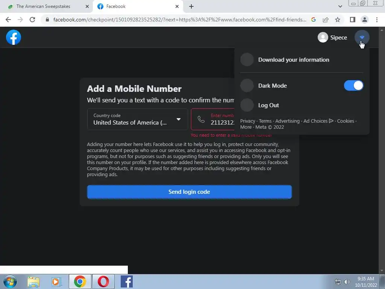Click the Send login code button
The height and width of the screenshot is (289, 385).
click(189, 192)
